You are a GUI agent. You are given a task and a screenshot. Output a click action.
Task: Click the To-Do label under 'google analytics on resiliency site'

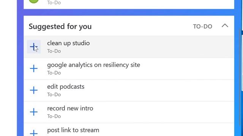54,73
